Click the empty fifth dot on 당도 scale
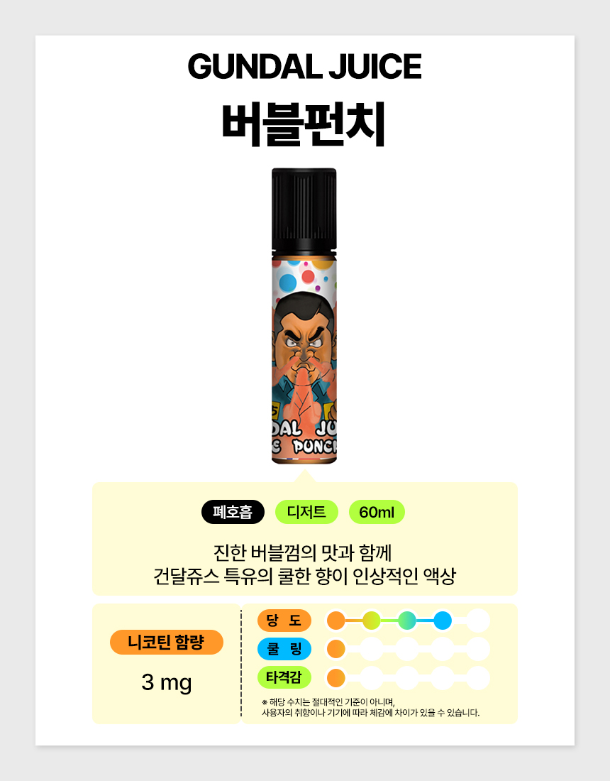 click(x=478, y=621)
